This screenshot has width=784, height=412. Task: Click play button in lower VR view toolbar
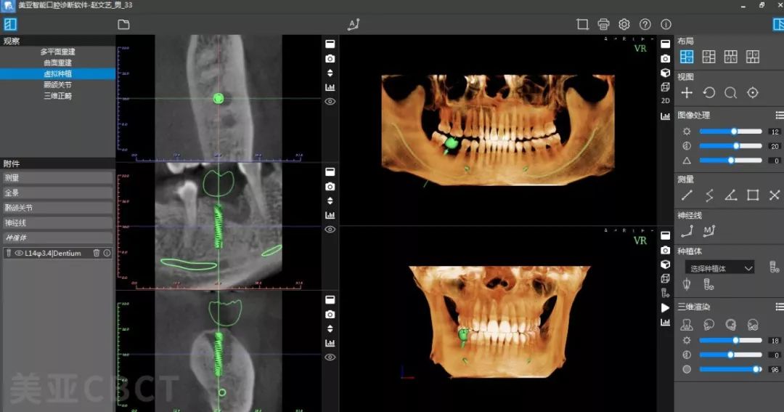pyautogui.click(x=665, y=308)
